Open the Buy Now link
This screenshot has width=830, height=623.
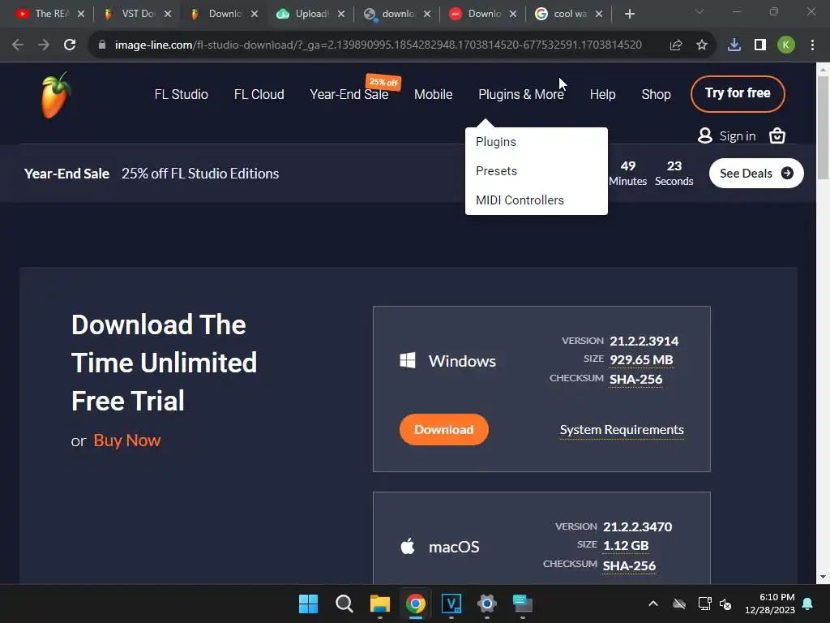coord(127,440)
